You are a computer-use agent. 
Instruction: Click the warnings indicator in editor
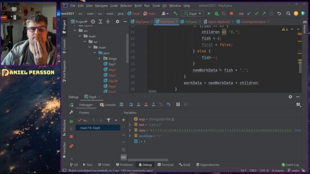(285, 29)
